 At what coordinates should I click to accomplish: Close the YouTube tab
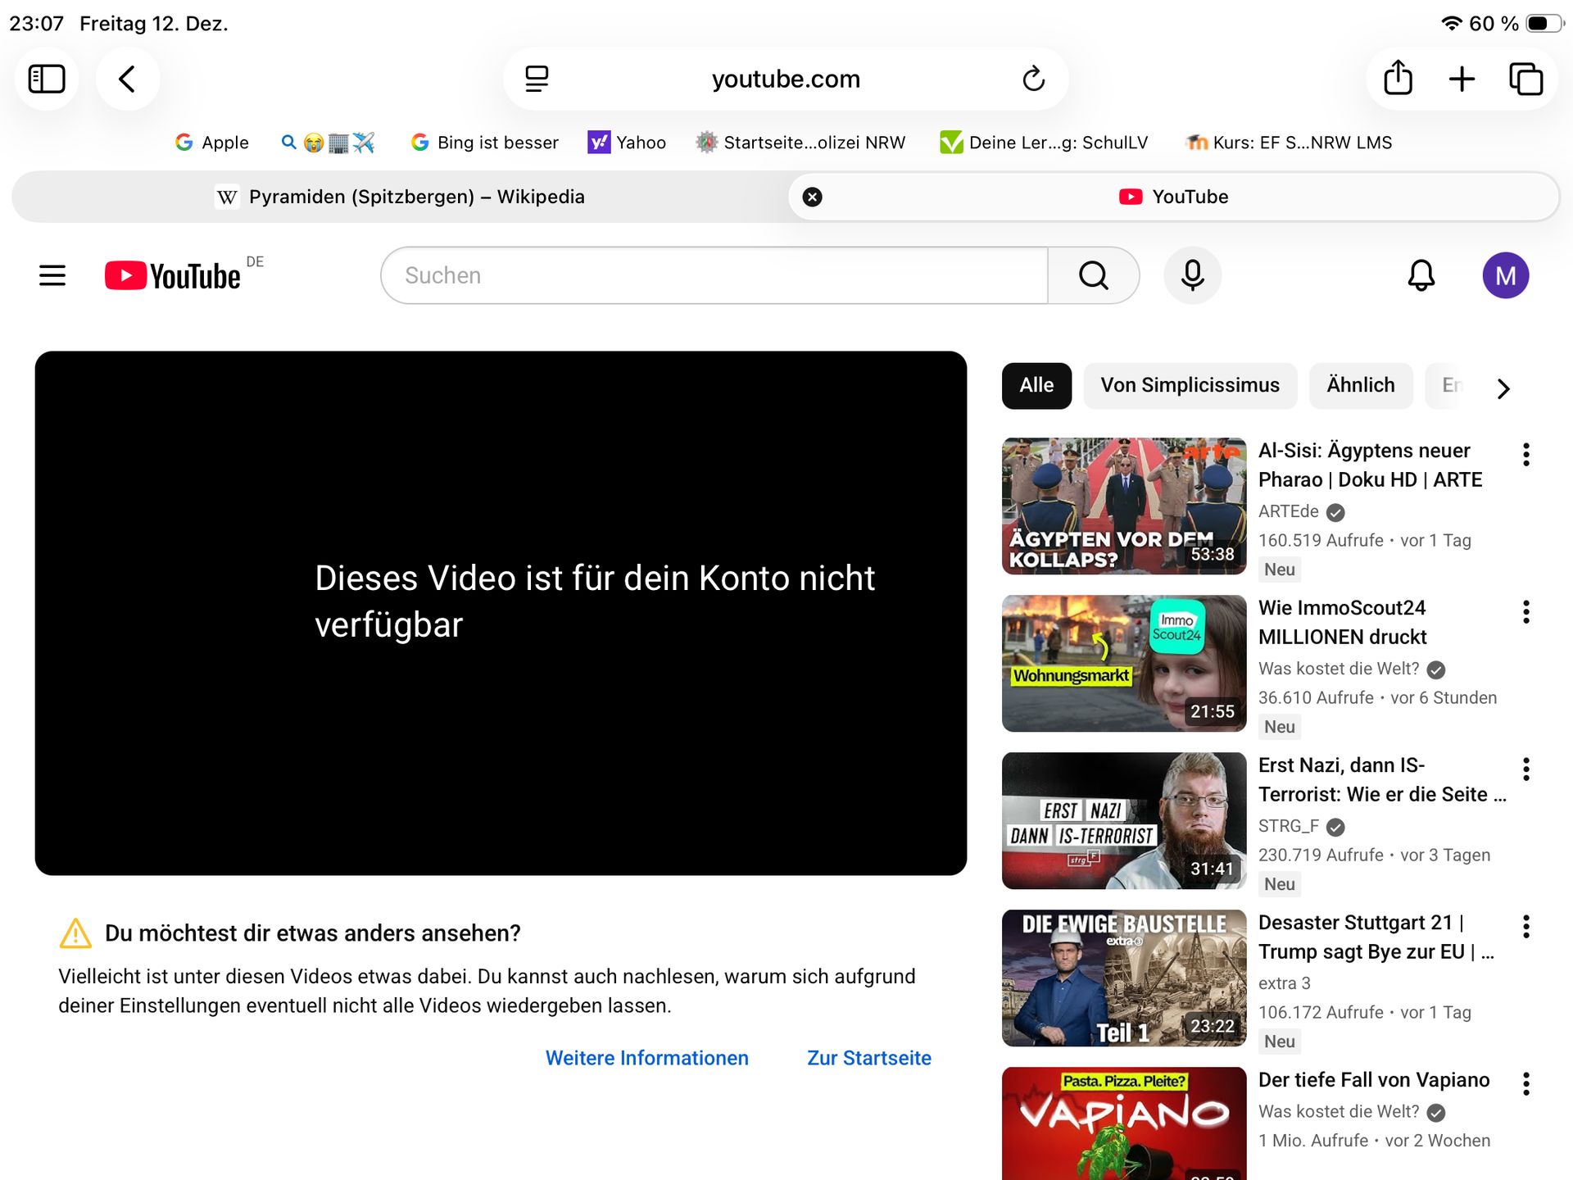(x=812, y=197)
